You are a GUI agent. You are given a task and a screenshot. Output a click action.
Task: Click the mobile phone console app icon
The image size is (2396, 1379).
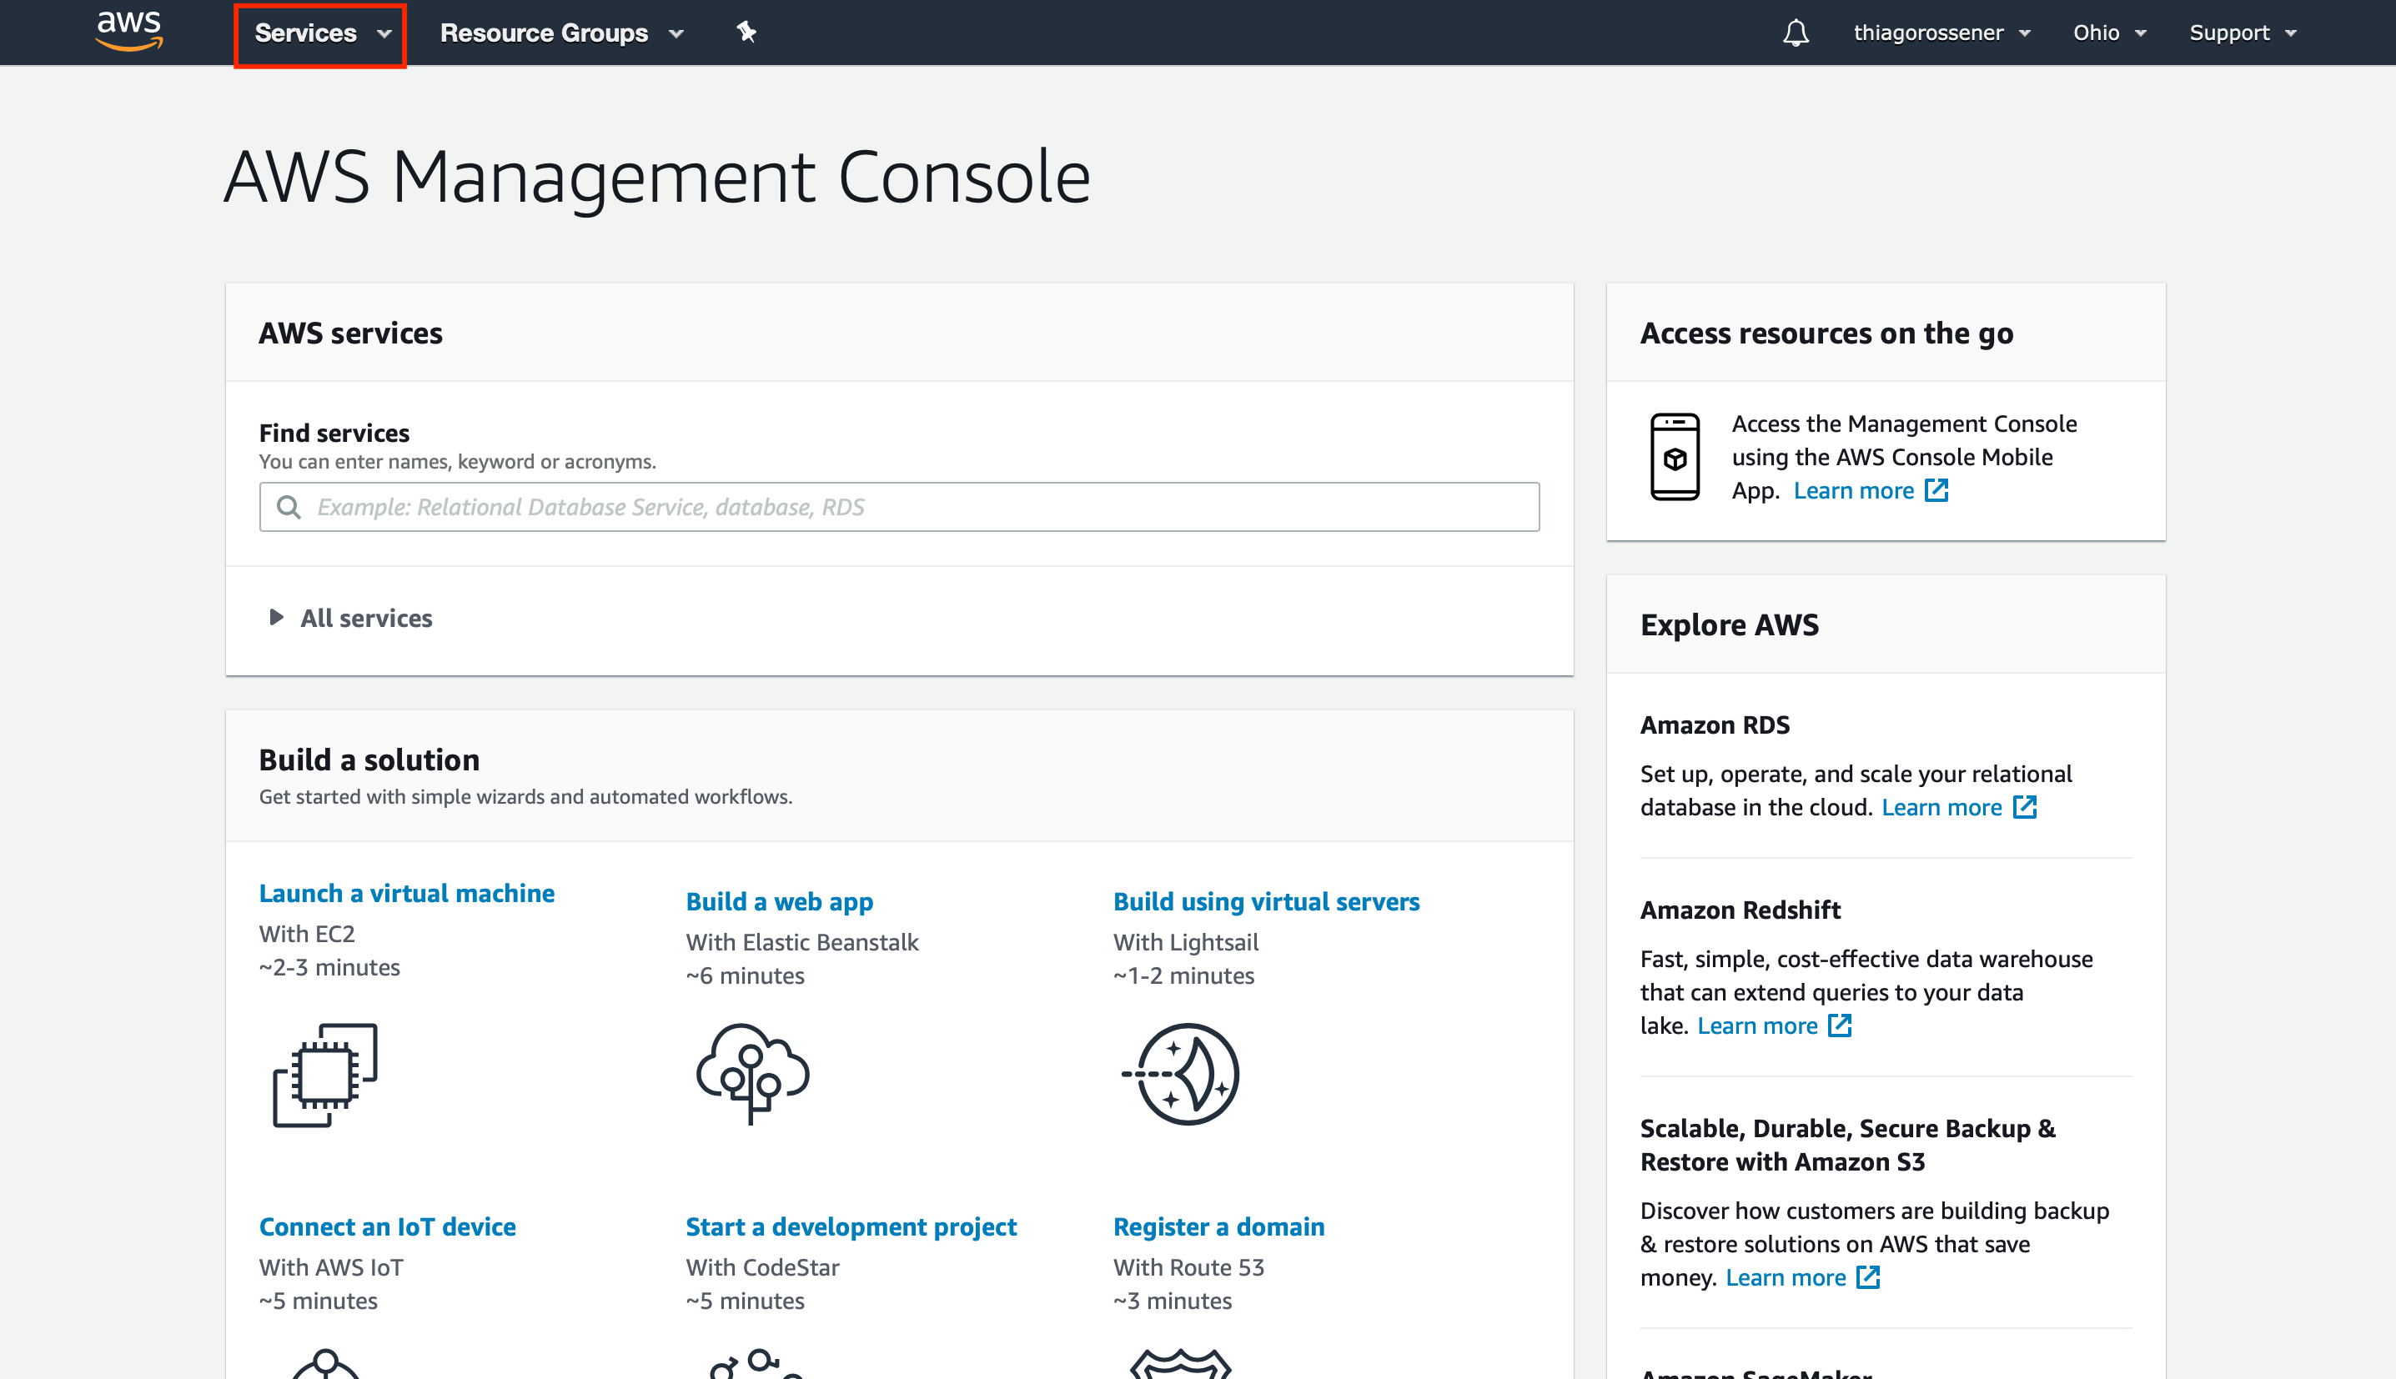[x=1675, y=457]
